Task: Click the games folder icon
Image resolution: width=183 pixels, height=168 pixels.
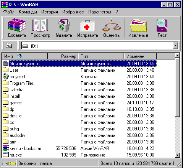Action: [x=5, y=102]
